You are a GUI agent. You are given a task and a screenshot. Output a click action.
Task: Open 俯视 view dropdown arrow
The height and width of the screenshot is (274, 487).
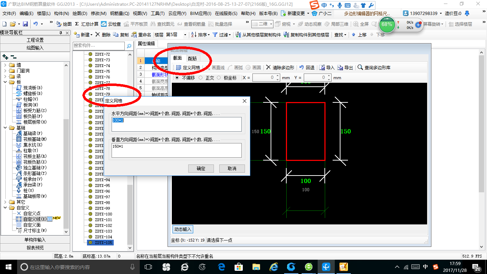pyautogui.click(x=293, y=24)
